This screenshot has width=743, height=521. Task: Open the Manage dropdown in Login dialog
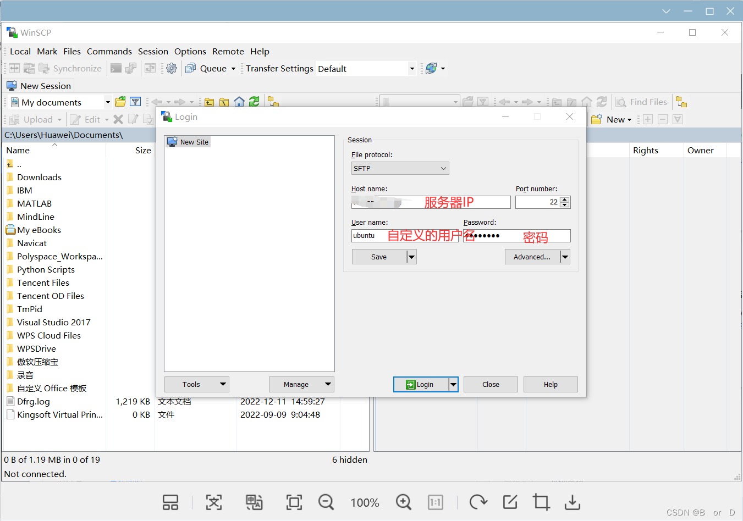301,384
